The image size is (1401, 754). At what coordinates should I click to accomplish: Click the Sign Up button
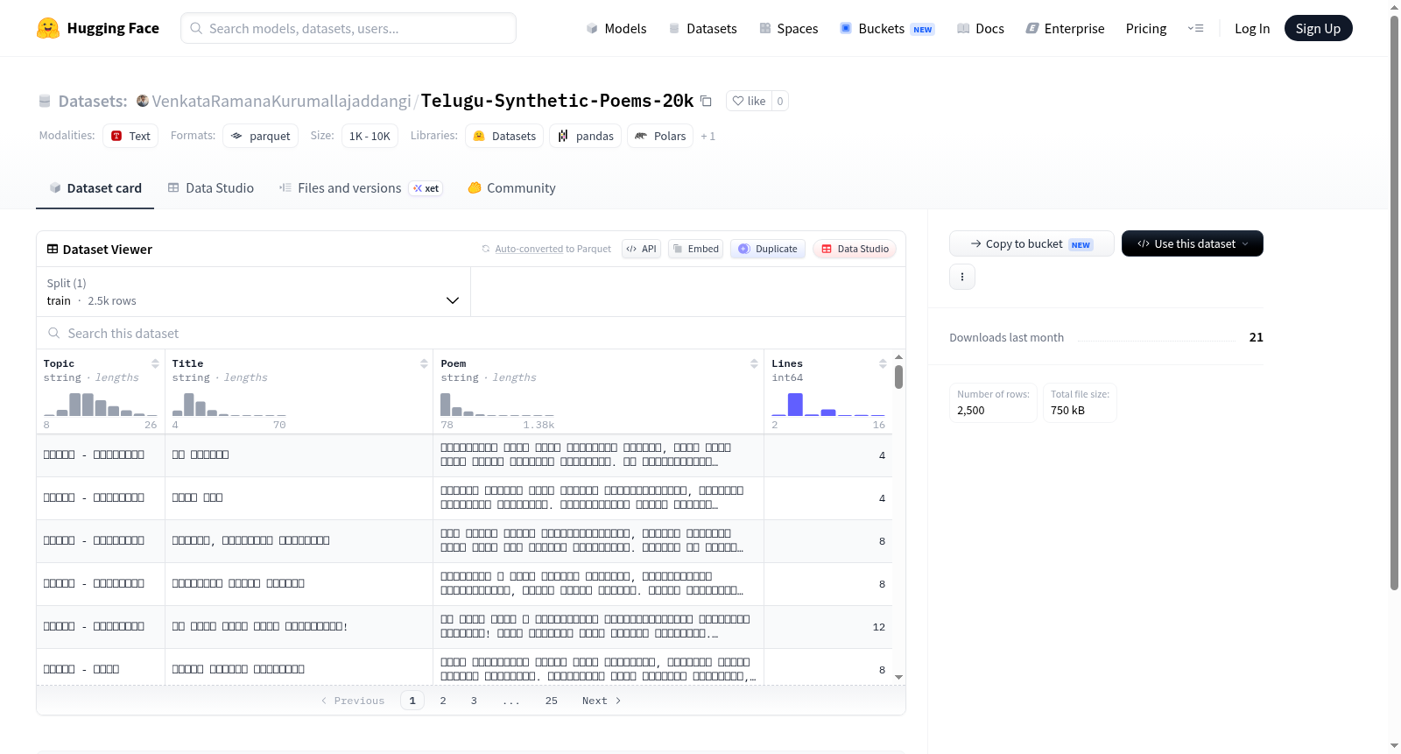tap(1318, 29)
